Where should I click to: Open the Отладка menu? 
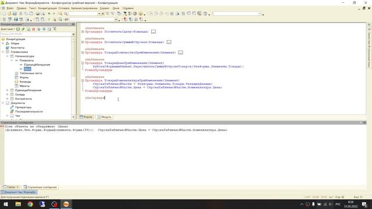64,8
